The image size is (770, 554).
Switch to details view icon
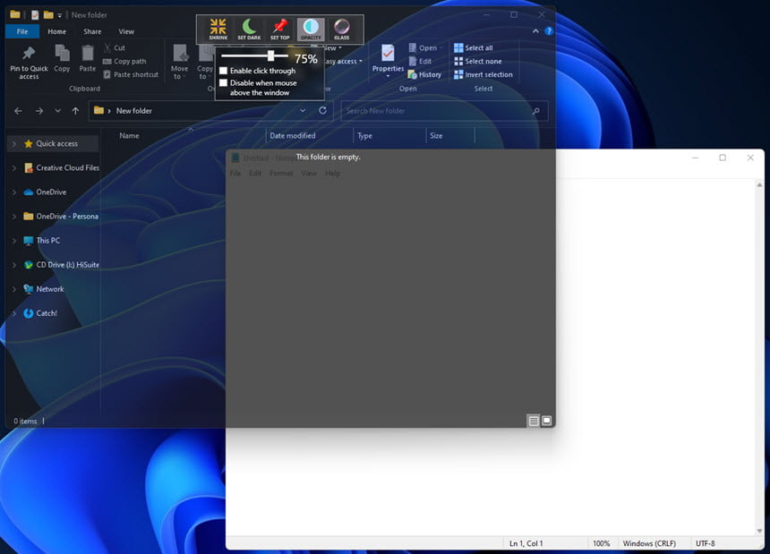point(534,421)
